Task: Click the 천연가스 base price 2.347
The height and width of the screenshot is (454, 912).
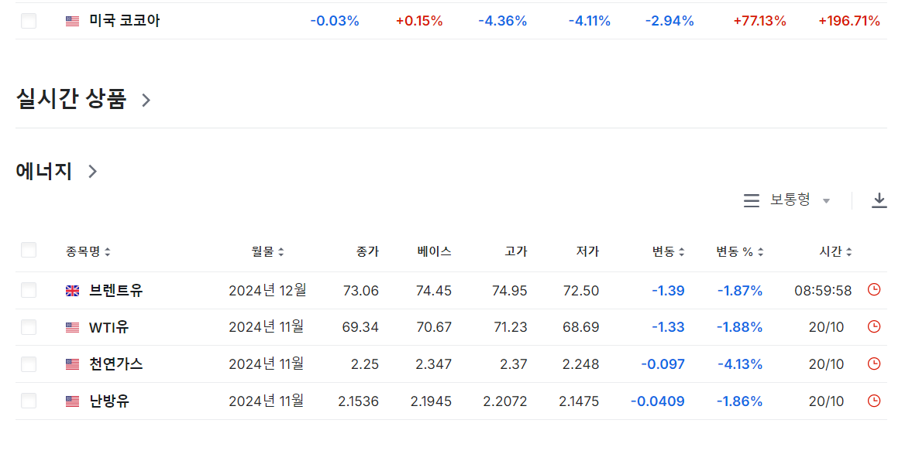Action: coord(434,364)
